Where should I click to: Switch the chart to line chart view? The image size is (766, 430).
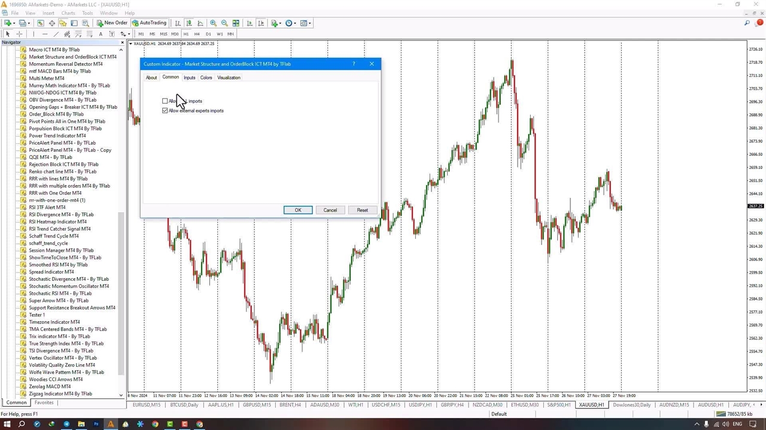click(x=200, y=23)
